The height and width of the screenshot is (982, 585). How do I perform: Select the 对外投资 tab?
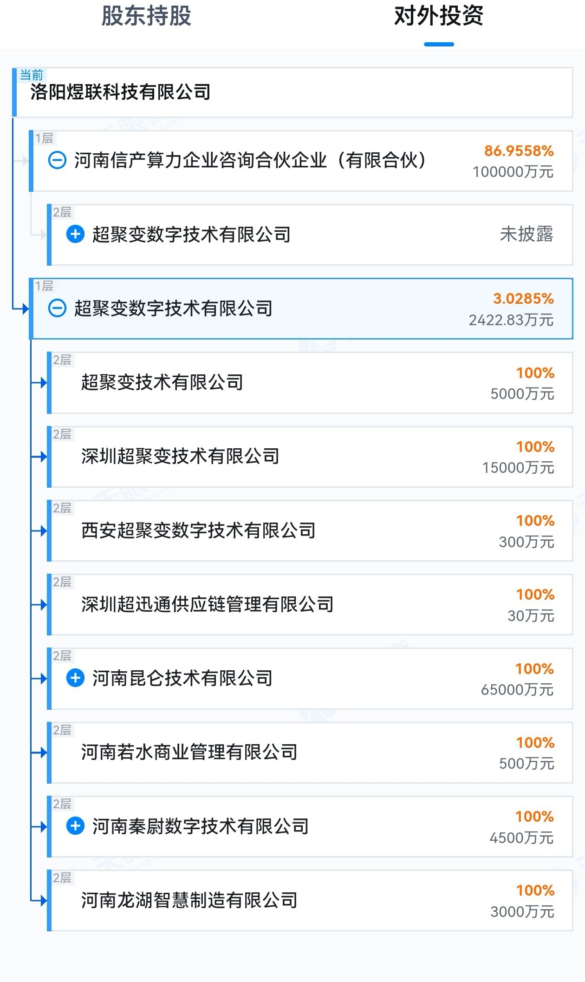(438, 16)
